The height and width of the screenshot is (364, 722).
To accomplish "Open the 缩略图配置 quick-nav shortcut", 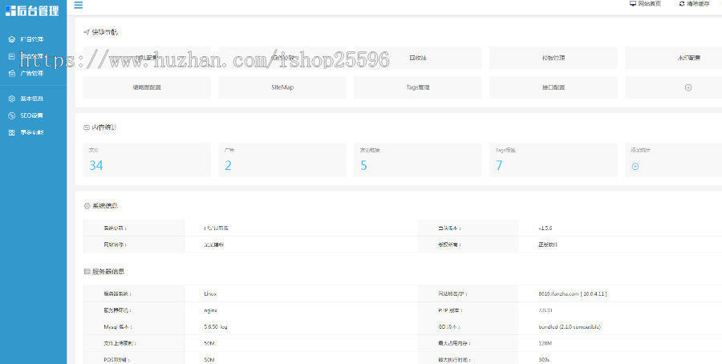I will coord(147,87).
